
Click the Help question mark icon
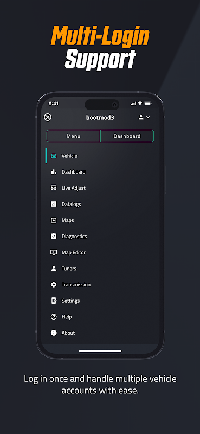point(54,317)
